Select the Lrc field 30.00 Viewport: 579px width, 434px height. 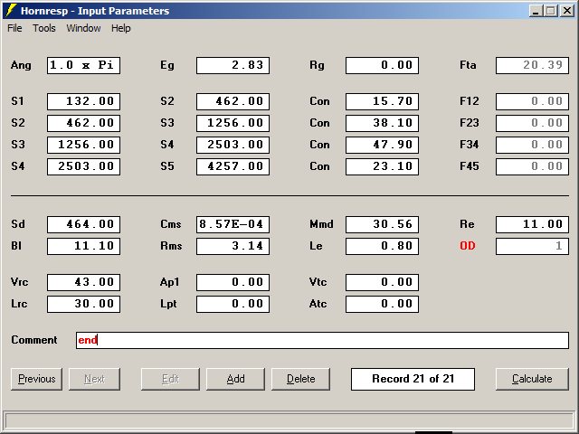(83, 304)
